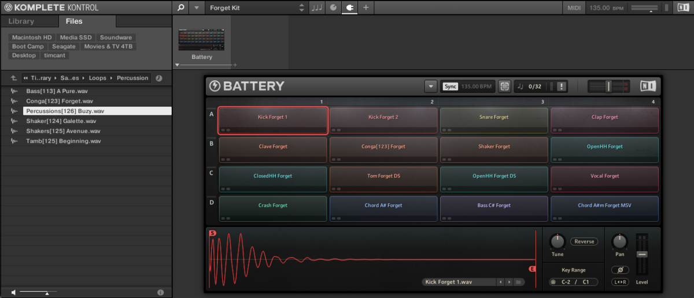The height and width of the screenshot is (298, 694).
Task: Toggle the phase invert Ø button
Action: pyautogui.click(x=619, y=270)
